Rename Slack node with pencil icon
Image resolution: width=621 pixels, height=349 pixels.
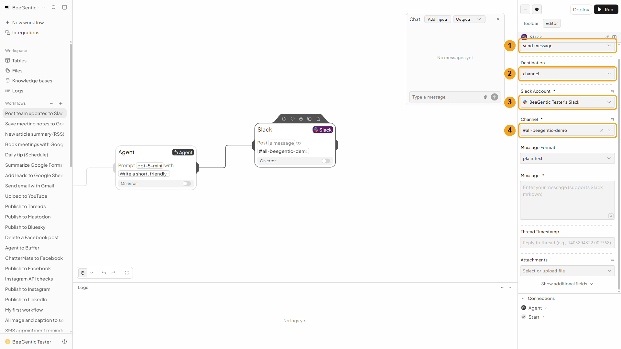point(607,37)
